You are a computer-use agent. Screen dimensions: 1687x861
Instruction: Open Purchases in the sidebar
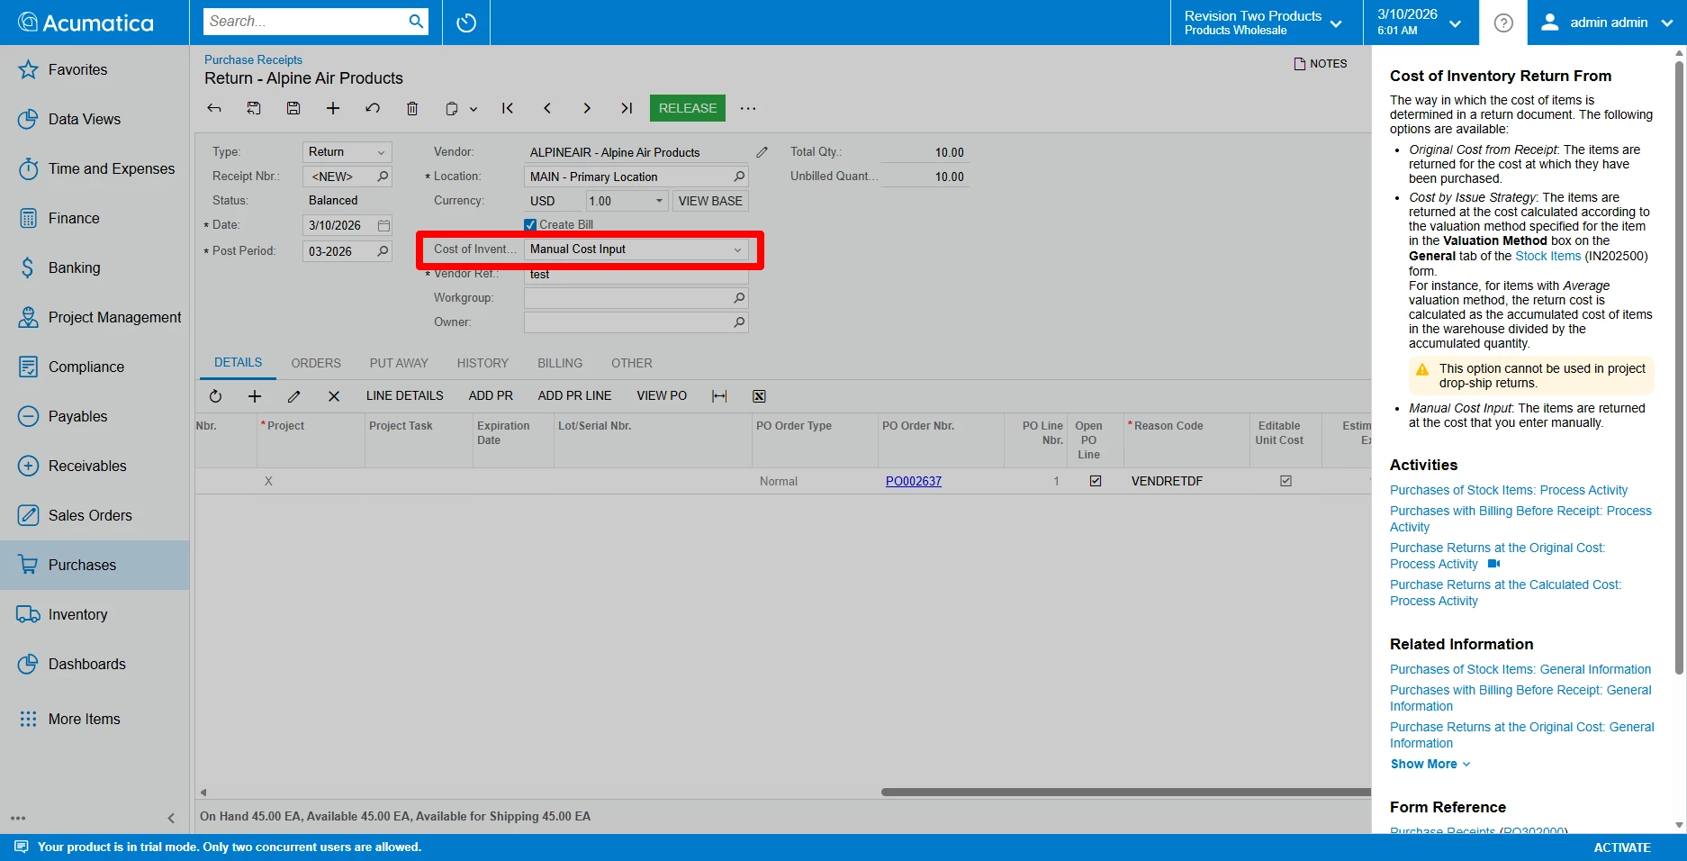pos(95,565)
